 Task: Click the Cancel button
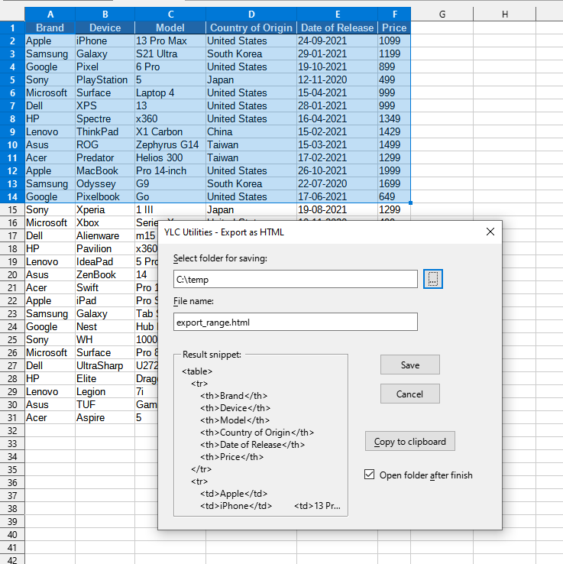(x=410, y=394)
